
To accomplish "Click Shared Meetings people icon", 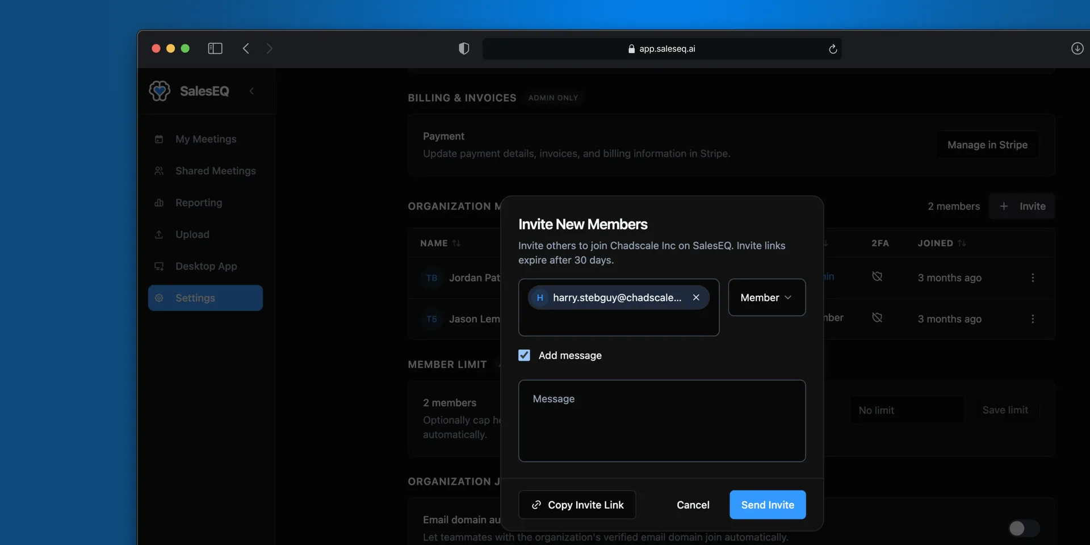I will [159, 171].
